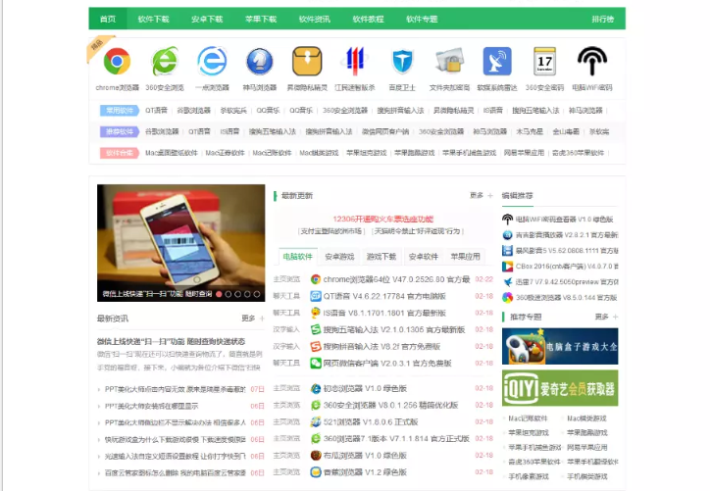This screenshot has width=712, height=491.
Task: Click the QT语音 app icon in list
Action: (x=316, y=296)
